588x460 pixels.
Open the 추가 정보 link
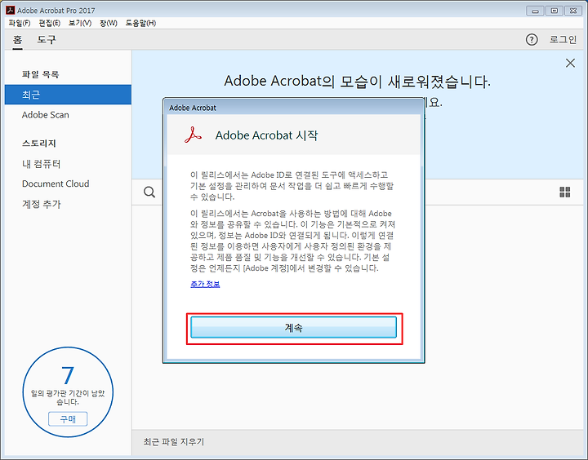[x=205, y=285]
